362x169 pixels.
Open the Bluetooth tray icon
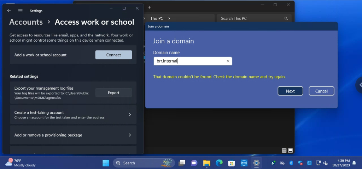(291, 163)
